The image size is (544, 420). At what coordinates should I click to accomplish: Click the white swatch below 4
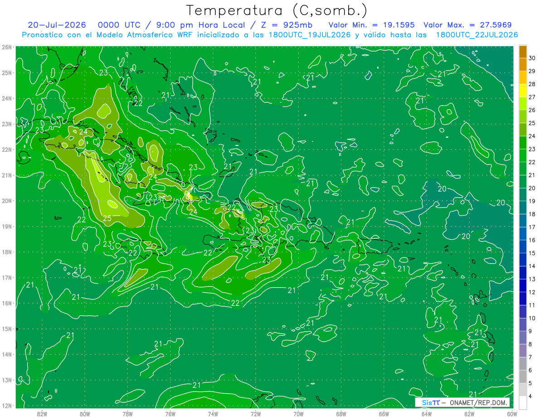(523, 403)
